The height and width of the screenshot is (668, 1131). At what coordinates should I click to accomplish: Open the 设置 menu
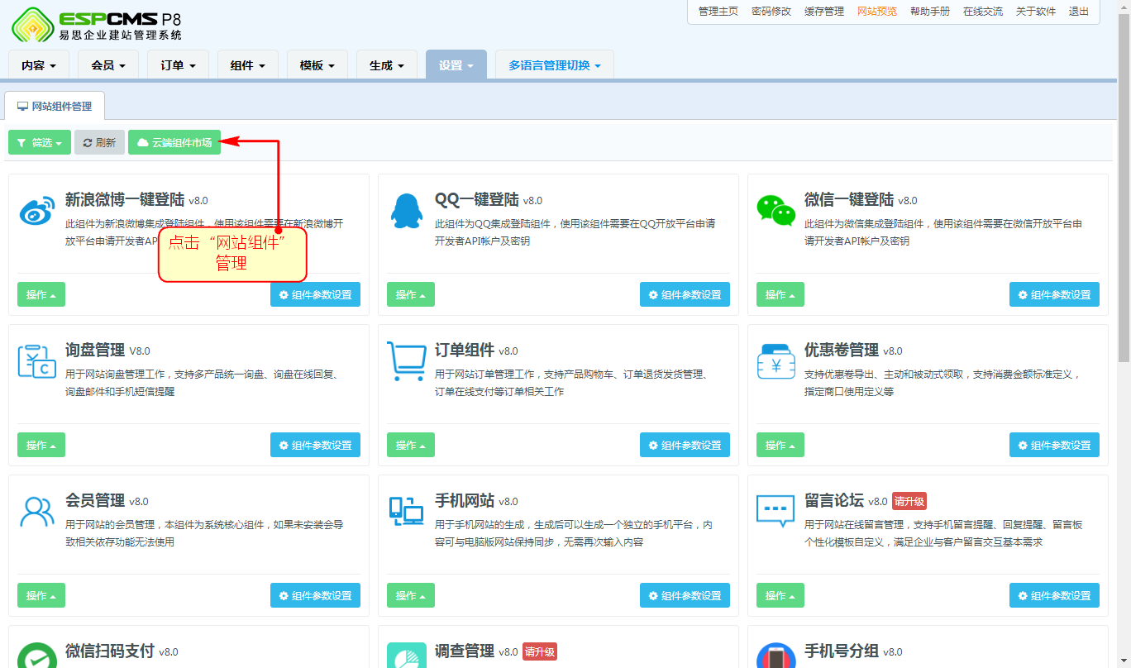(456, 65)
